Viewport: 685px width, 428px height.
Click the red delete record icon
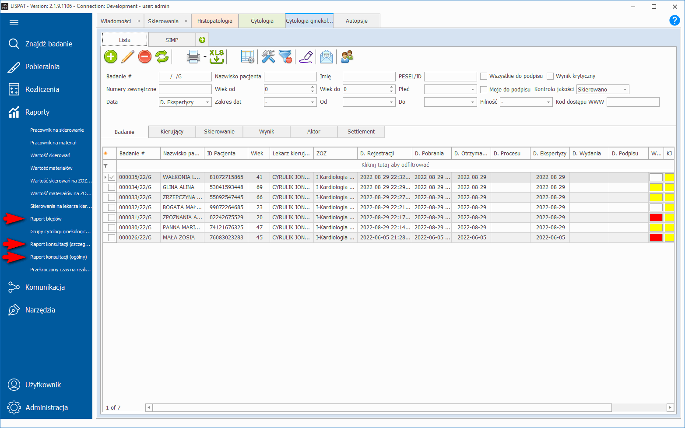[145, 56]
